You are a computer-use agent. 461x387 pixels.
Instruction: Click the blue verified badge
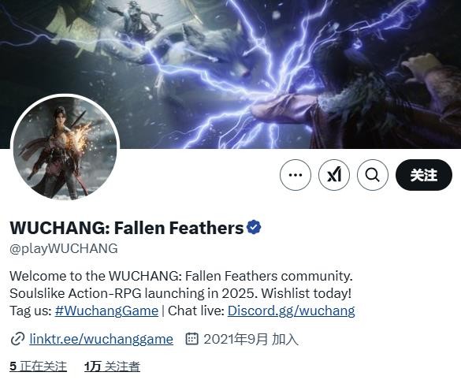(254, 227)
